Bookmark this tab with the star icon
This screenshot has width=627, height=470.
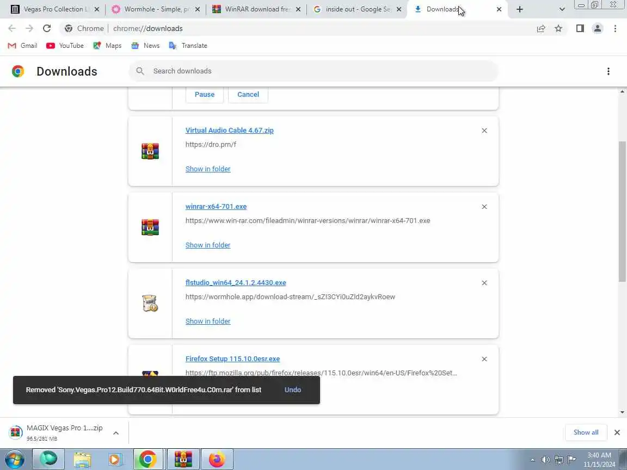tap(558, 28)
